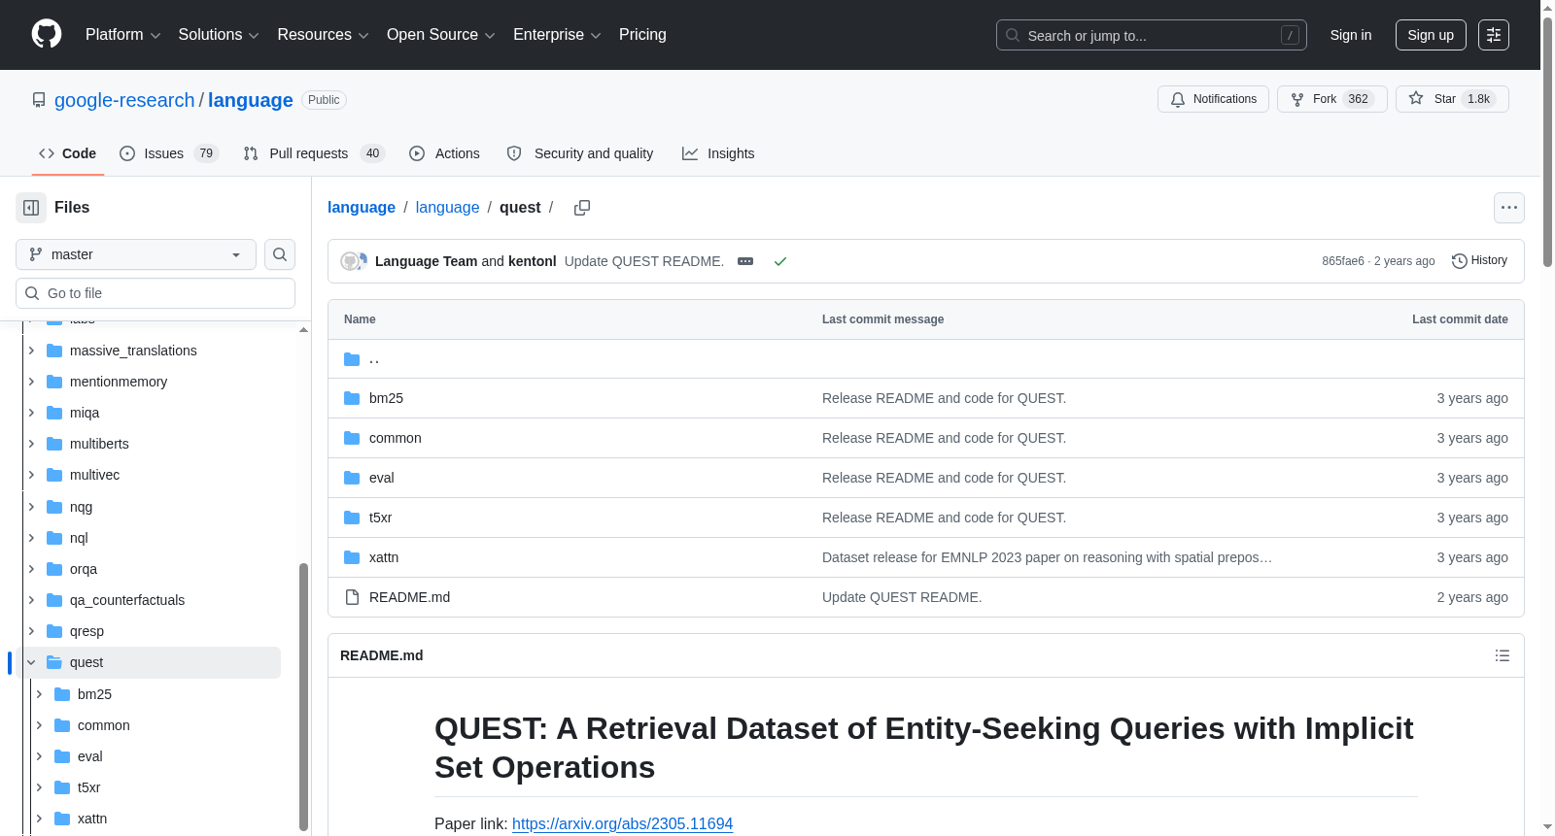Collapse the file tree sidebar

(x=31, y=208)
